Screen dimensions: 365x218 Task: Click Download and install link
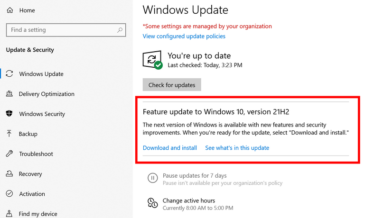click(170, 148)
